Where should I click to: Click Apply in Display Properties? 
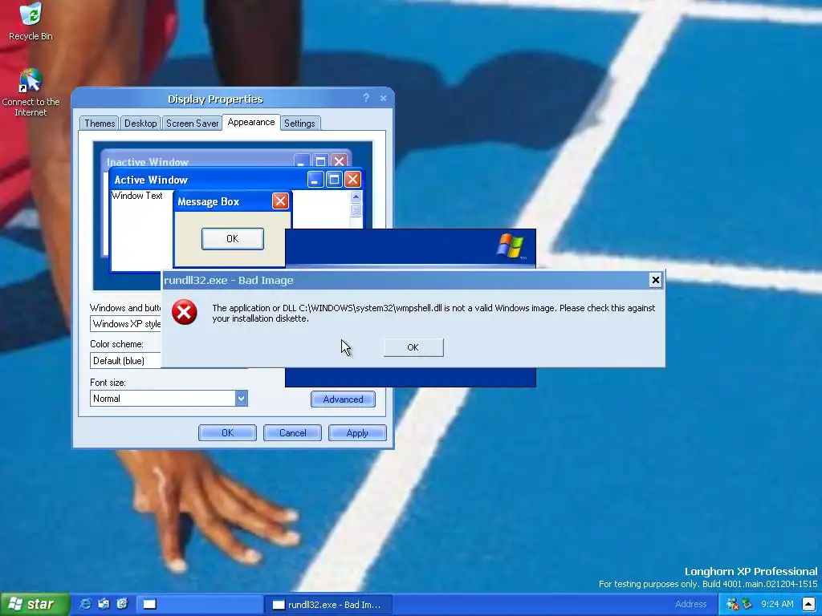coord(357,432)
